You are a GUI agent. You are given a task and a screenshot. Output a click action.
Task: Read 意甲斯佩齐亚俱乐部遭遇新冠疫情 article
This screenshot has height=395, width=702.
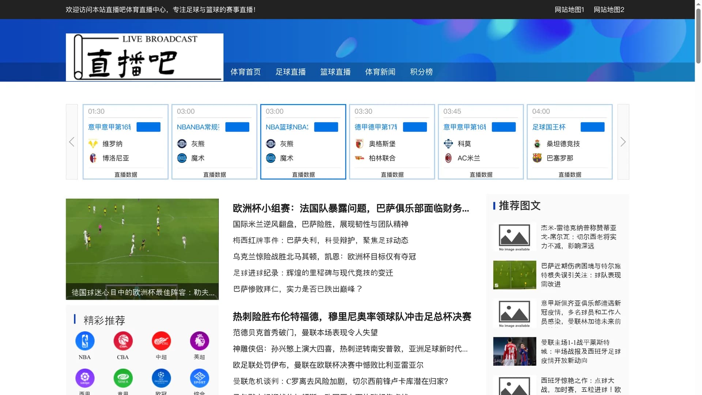[x=581, y=312]
